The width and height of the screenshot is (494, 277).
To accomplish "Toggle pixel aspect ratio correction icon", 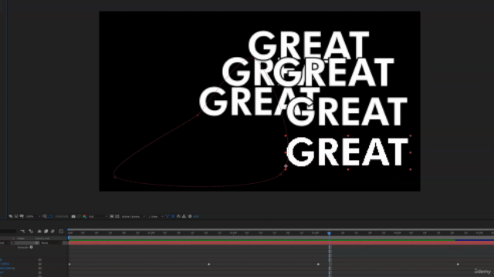I will pos(167,216).
